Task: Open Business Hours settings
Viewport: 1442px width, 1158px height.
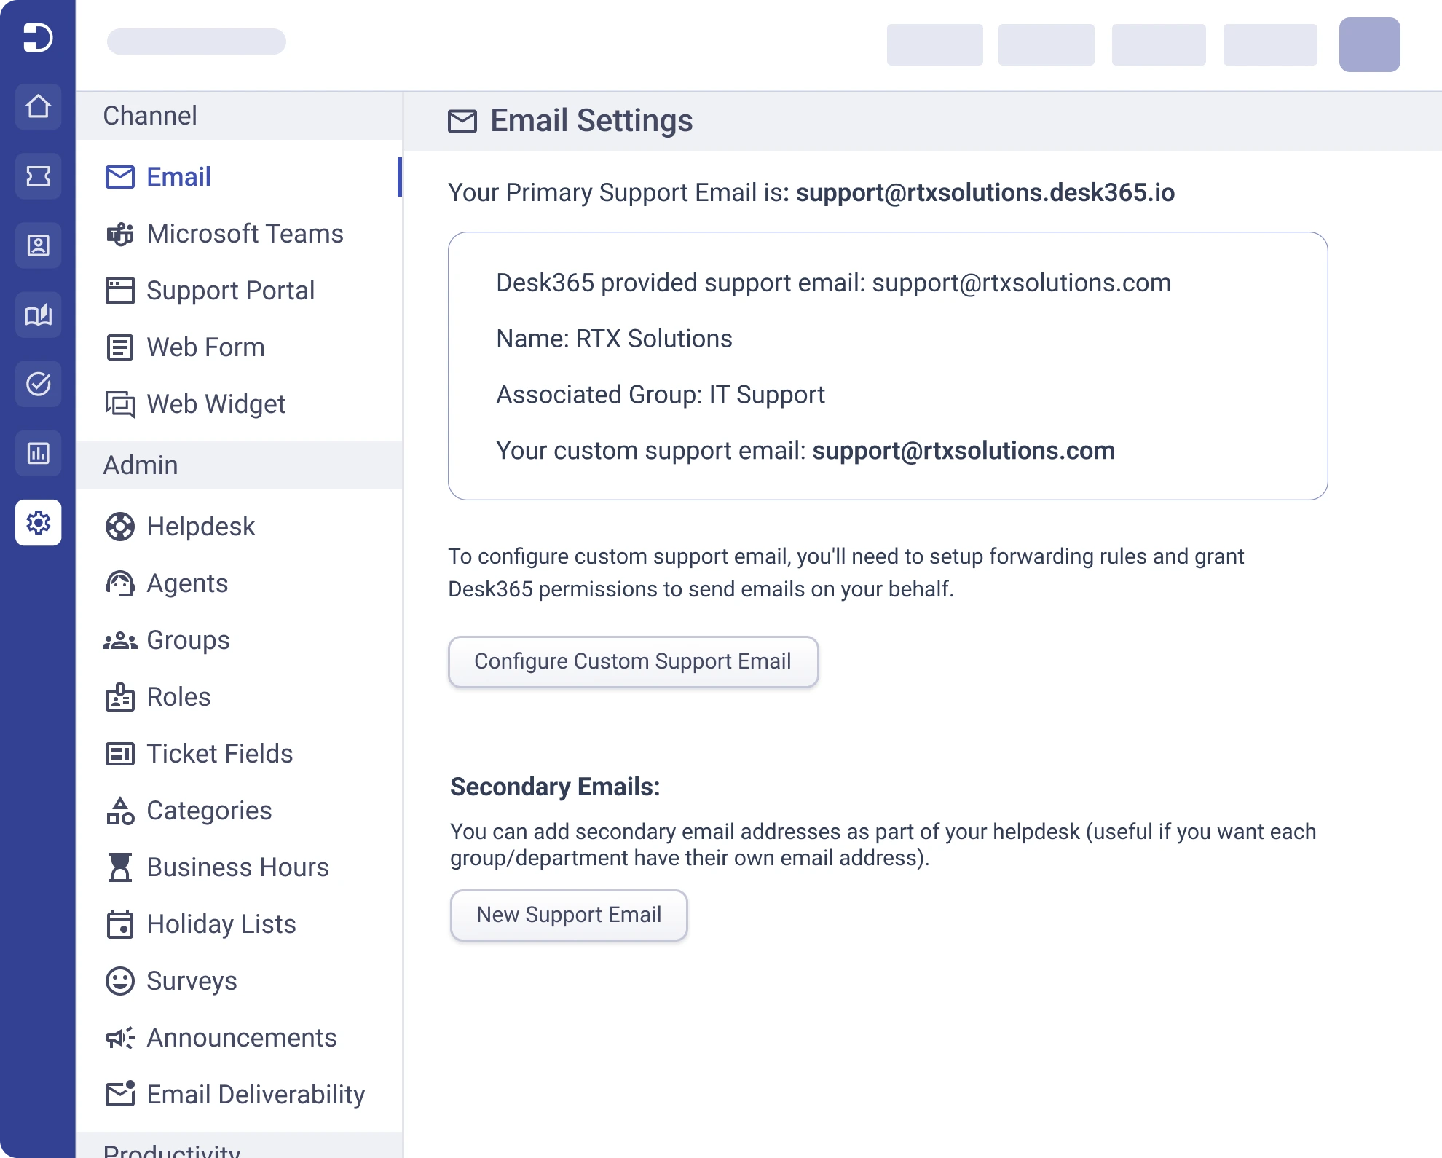Action: tap(237, 867)
